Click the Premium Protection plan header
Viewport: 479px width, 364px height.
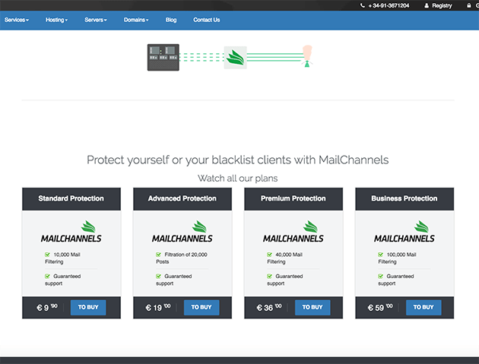point(293,199)
